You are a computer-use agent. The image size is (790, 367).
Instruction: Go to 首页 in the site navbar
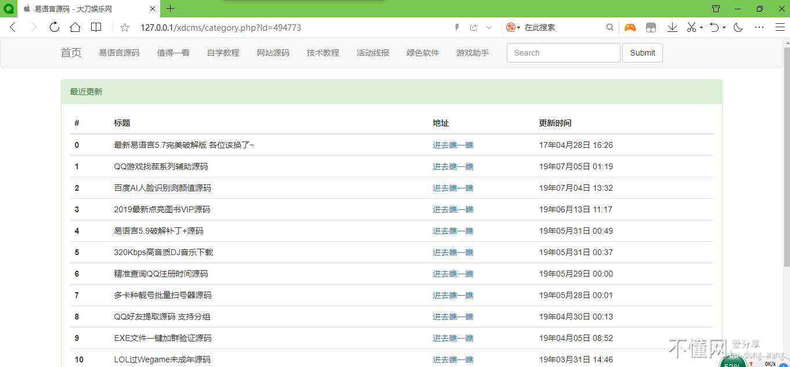(x=71, y=53)
